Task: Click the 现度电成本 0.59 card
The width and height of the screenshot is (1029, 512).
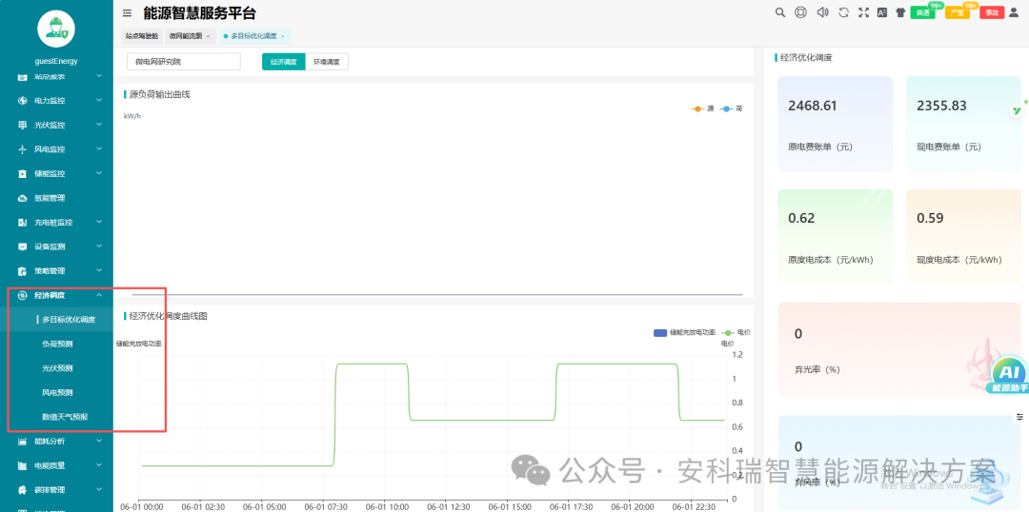Action: [x=964, y=237]
